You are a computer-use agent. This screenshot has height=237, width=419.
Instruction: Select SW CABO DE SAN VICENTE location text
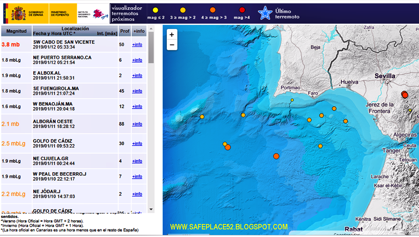64,42
